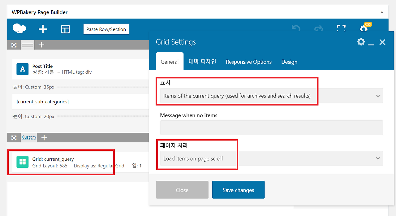The image size is (396, 216).
Task: Open Grid: current_query element
Action: (x=53, y=159)
